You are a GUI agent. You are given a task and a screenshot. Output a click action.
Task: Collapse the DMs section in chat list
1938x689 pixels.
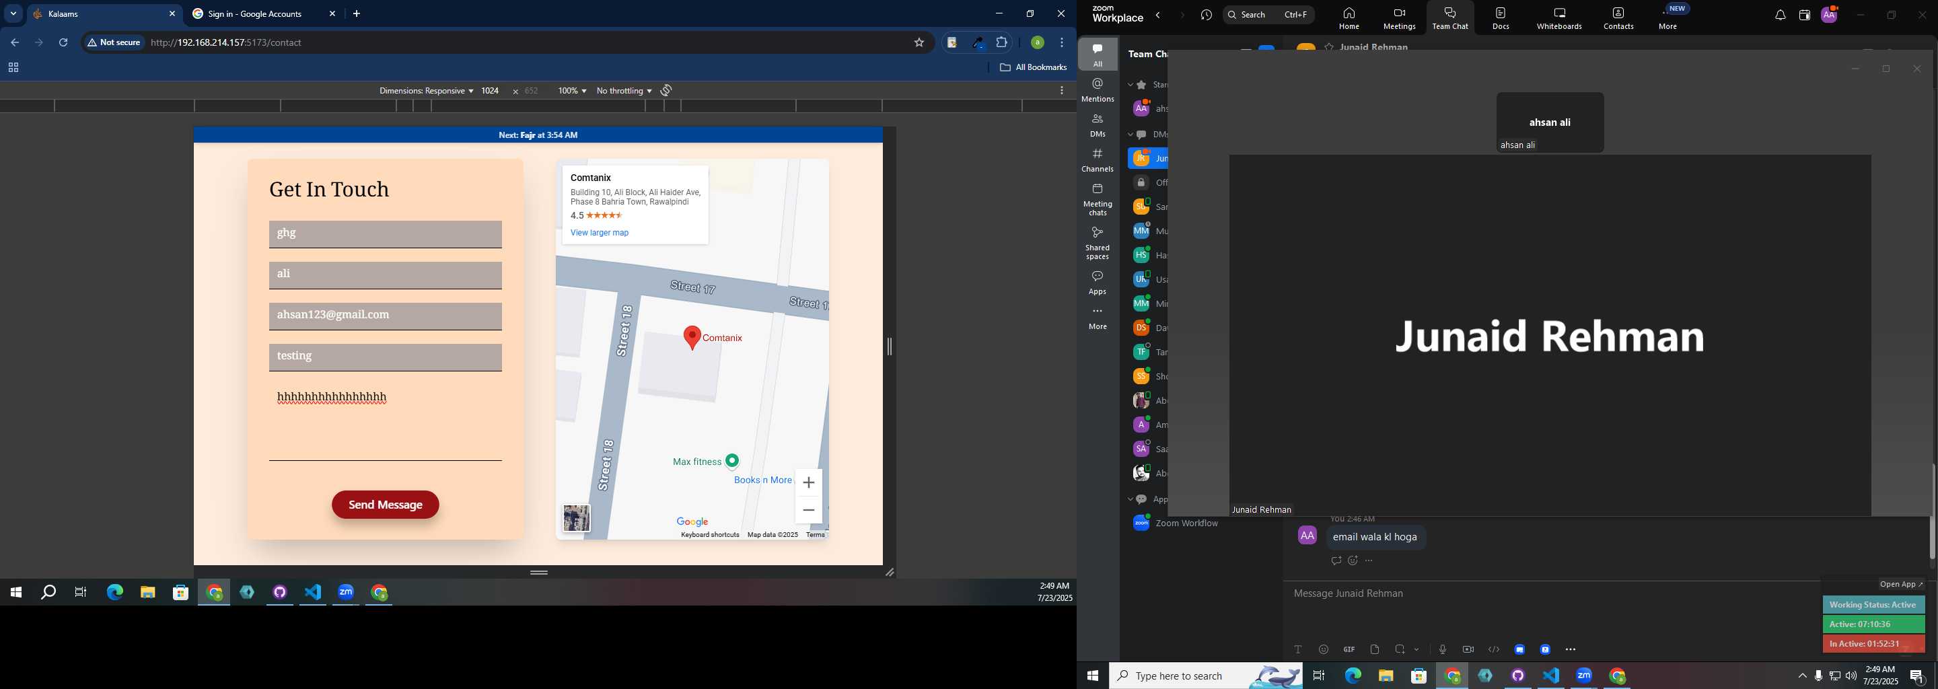[1130, 135]
